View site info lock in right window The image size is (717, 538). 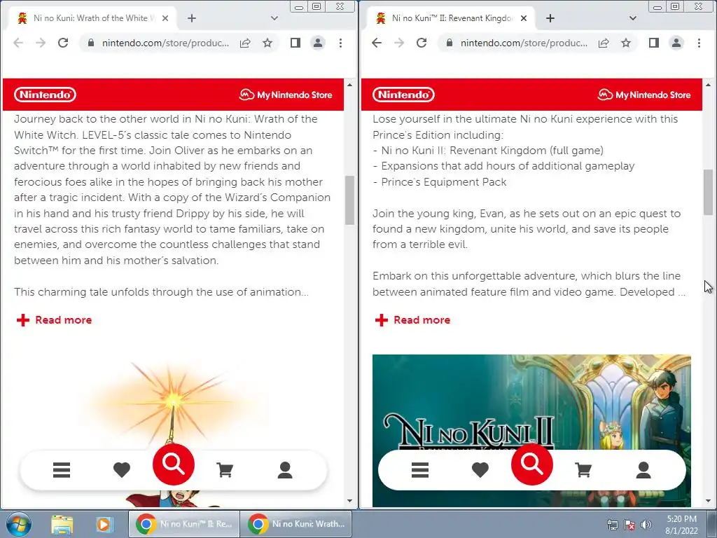(450, 43)
